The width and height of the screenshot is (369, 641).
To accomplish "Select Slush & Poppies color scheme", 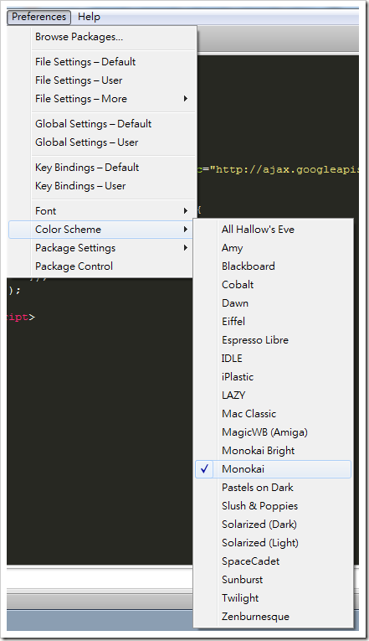I will pyautogui.click(x=273, y=506).
